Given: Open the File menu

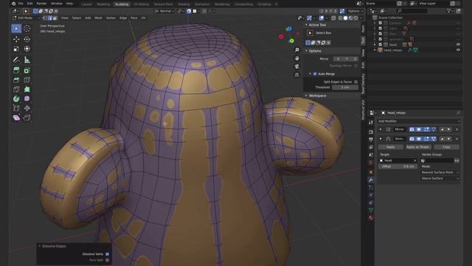Looking at the screenshot, I should pos(21,4).
